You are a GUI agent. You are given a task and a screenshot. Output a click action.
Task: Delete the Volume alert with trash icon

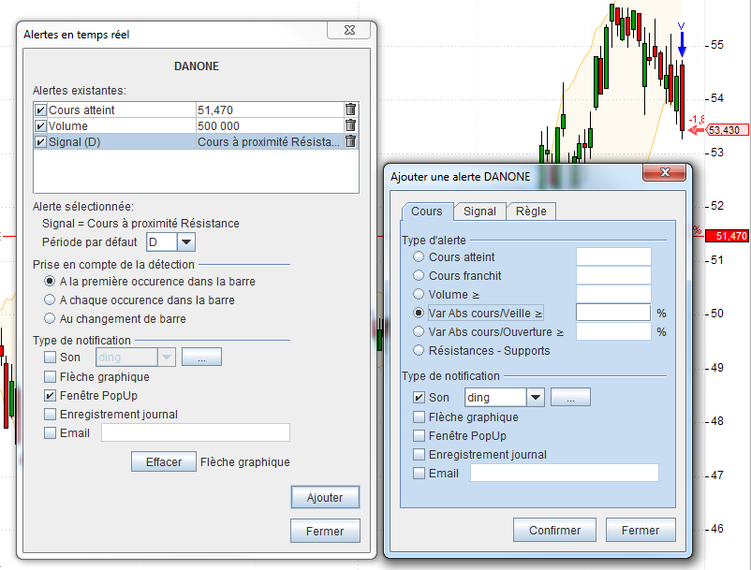coord(350,125)
